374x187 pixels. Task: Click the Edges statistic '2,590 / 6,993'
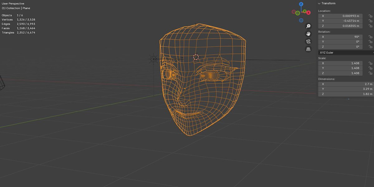point(26,24)
